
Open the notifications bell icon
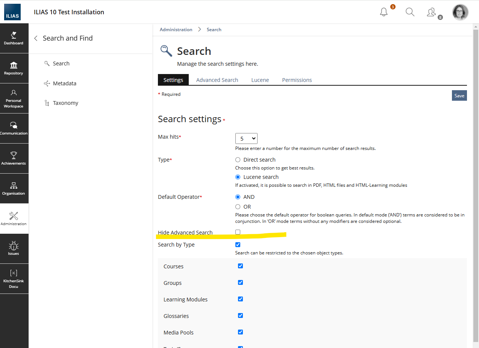click(384, 12)
